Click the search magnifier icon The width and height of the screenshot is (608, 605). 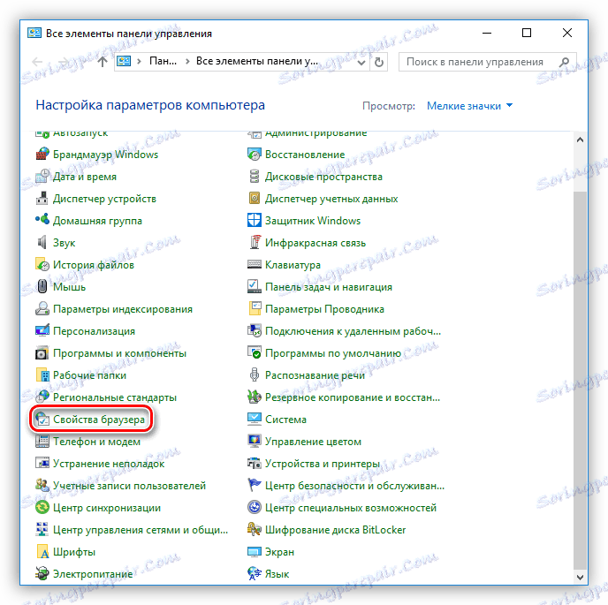click(x=565, y=62)
